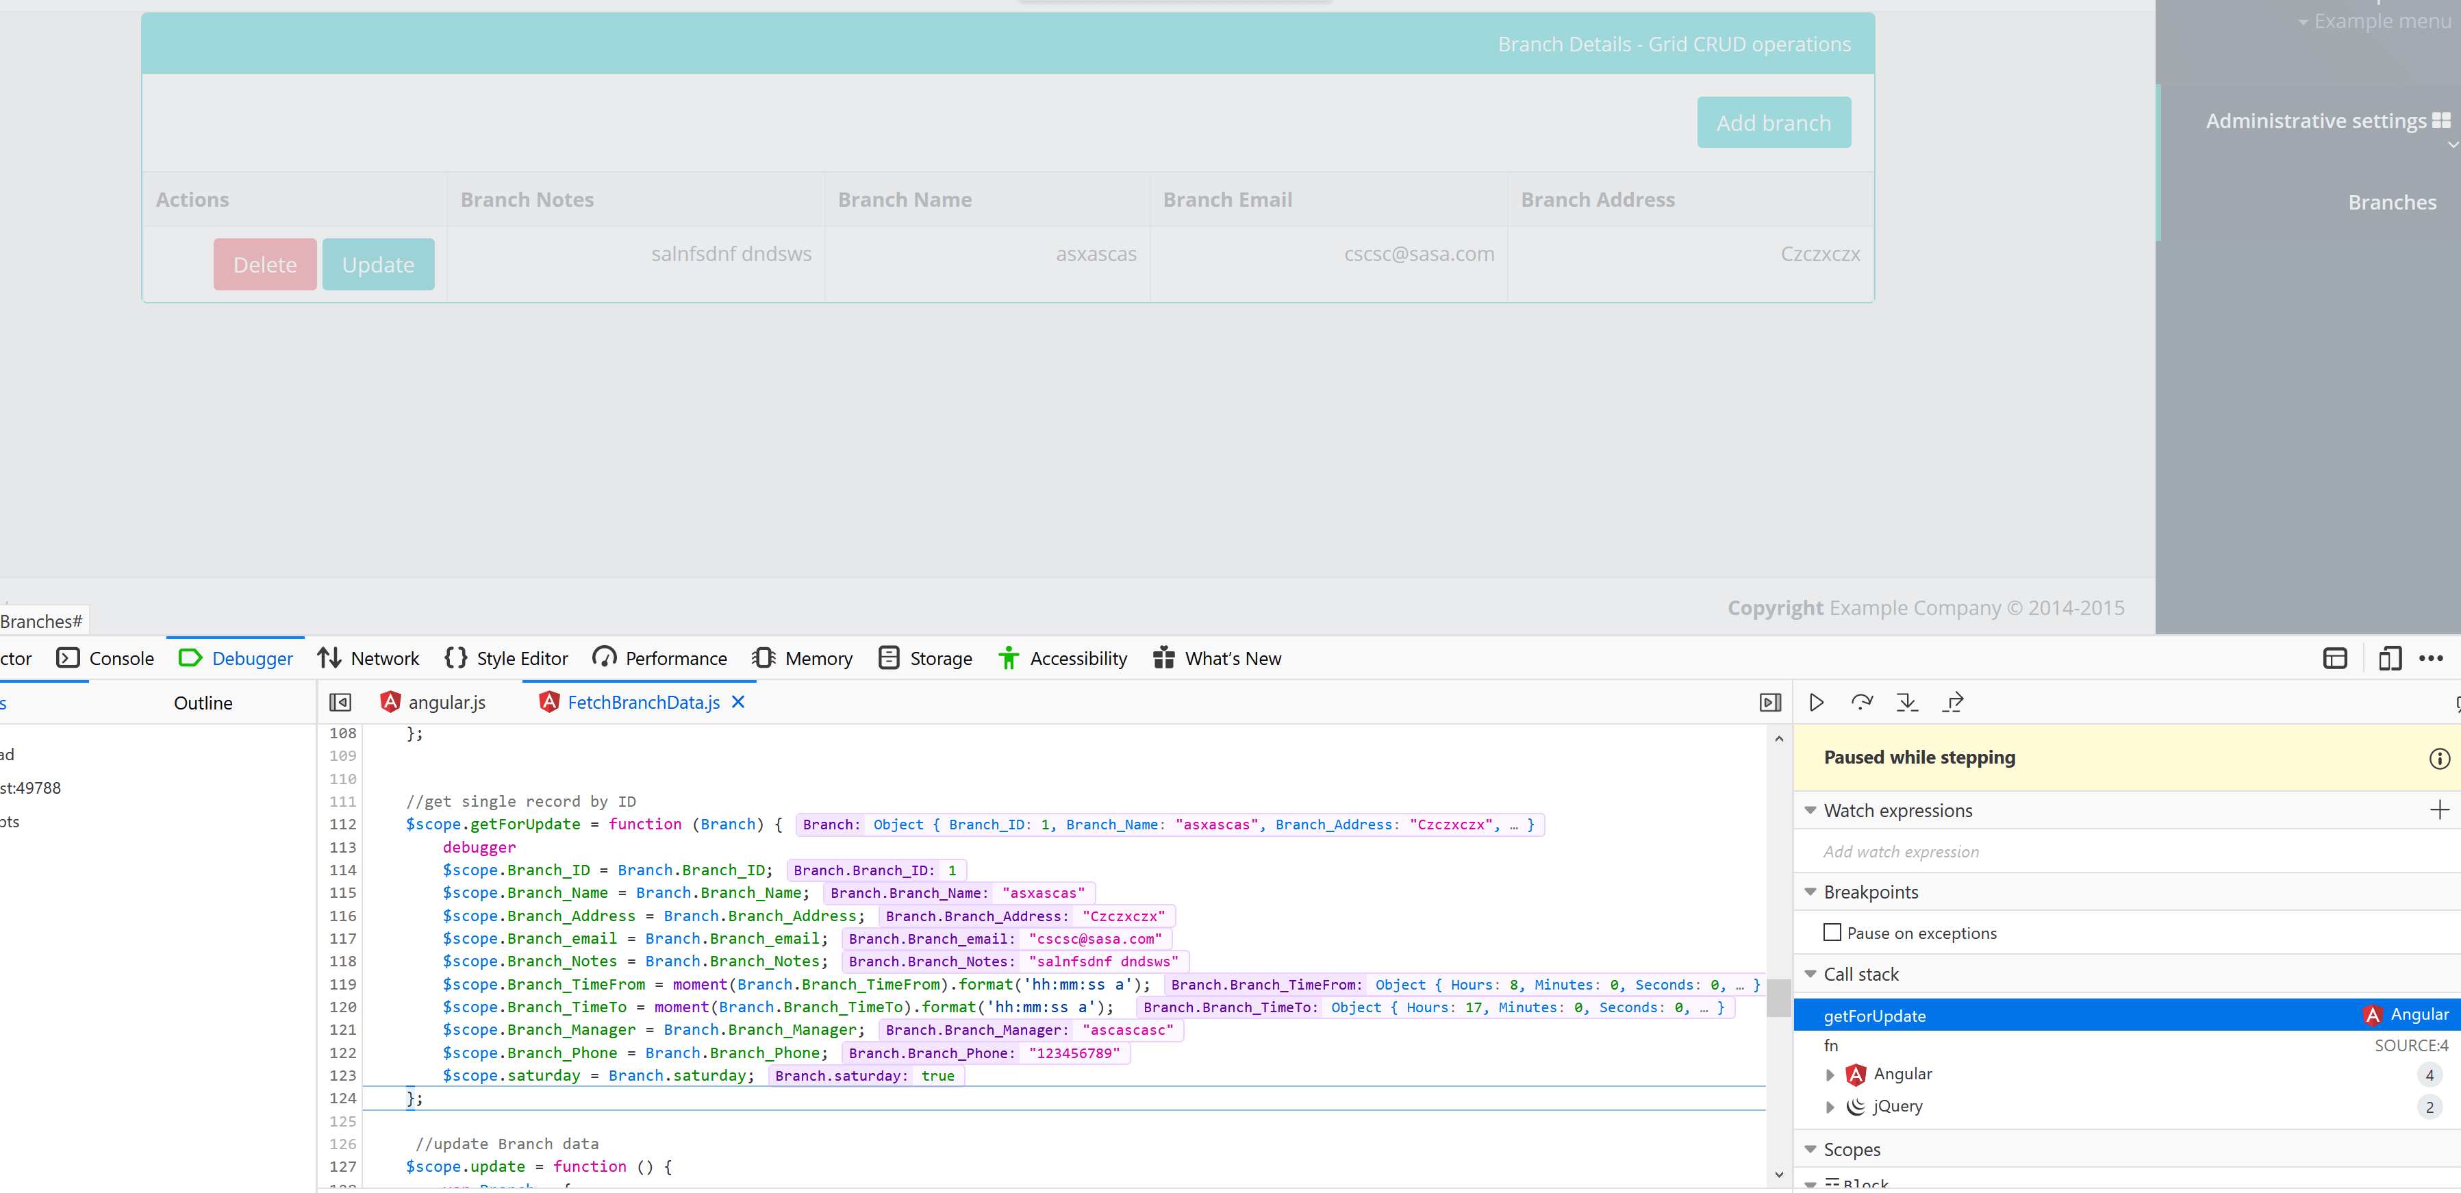
Task: Switch to the Debugger panel
Action: pyautogui.click(x=235, y=658)
